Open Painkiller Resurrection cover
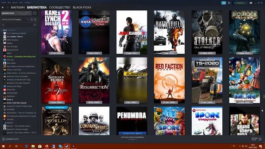Viewport: 265px width, 149px height. (x=94, y=80)
